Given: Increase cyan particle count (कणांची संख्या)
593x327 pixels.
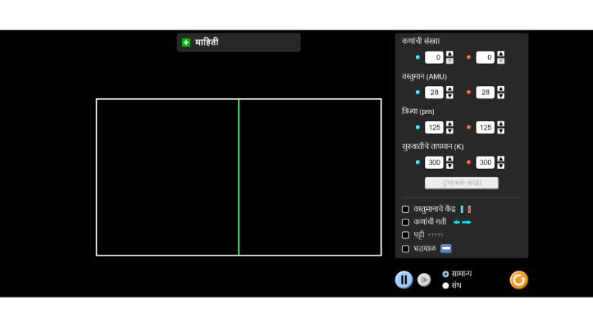Looking at the screenshot, I should click(450, 54).
